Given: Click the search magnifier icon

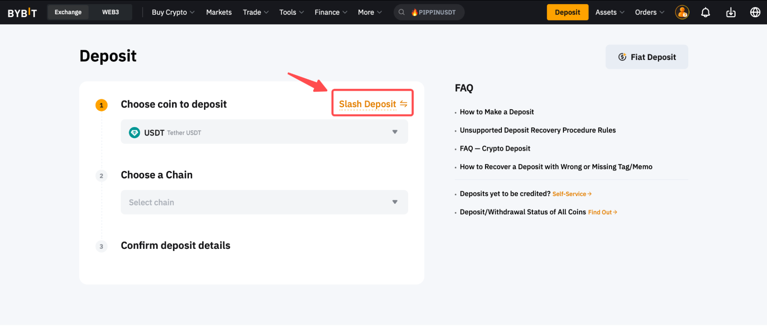Looking at the screenshot, I should 401,12.
